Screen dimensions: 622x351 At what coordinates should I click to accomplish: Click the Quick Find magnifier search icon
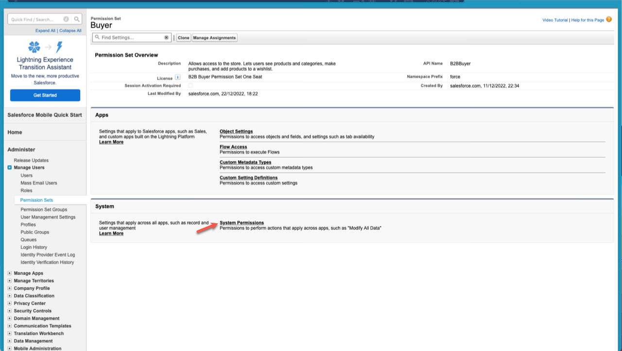[77, 19]
